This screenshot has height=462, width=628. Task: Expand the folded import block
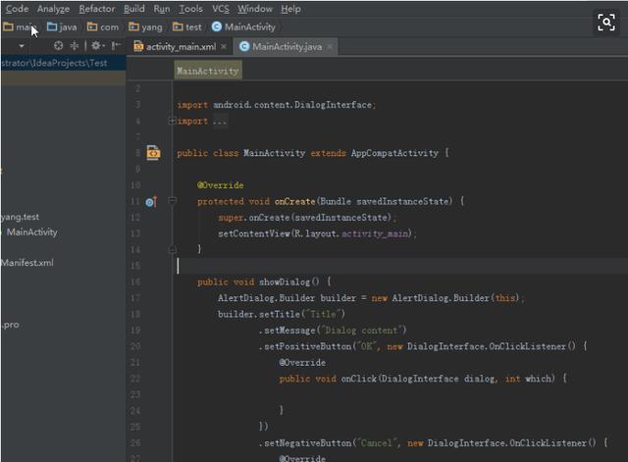pos(173,121)
